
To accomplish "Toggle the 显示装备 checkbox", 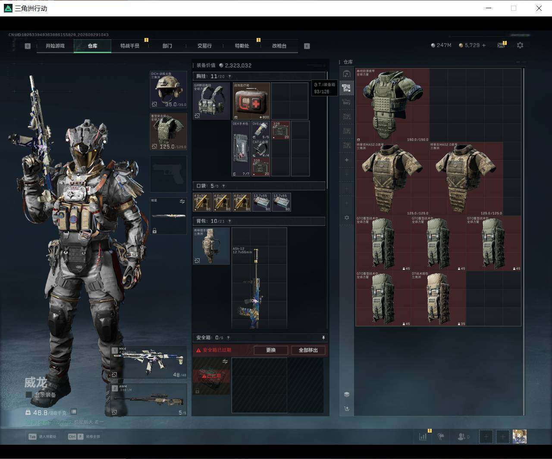I will 29,395.
